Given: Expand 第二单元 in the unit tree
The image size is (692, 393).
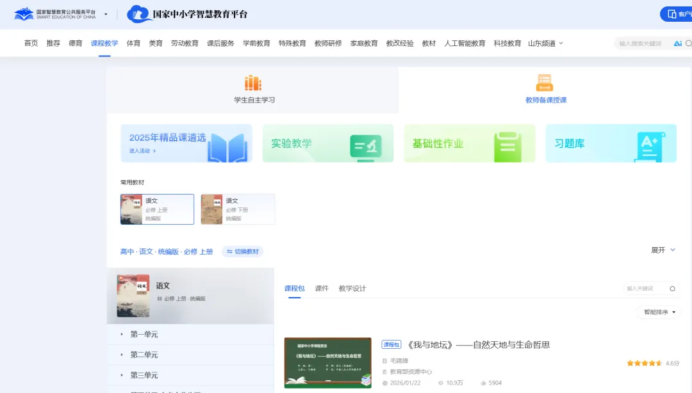Looking at the screenshot, I should (x=190, y=355).
